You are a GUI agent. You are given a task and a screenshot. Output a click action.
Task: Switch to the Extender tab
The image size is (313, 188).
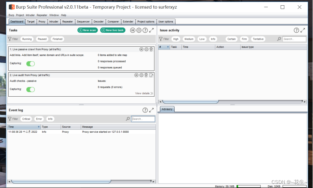(128, 21)
